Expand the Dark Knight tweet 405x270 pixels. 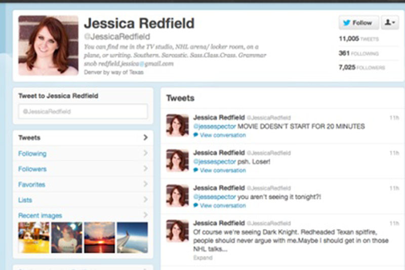click(x=203, y=258)
